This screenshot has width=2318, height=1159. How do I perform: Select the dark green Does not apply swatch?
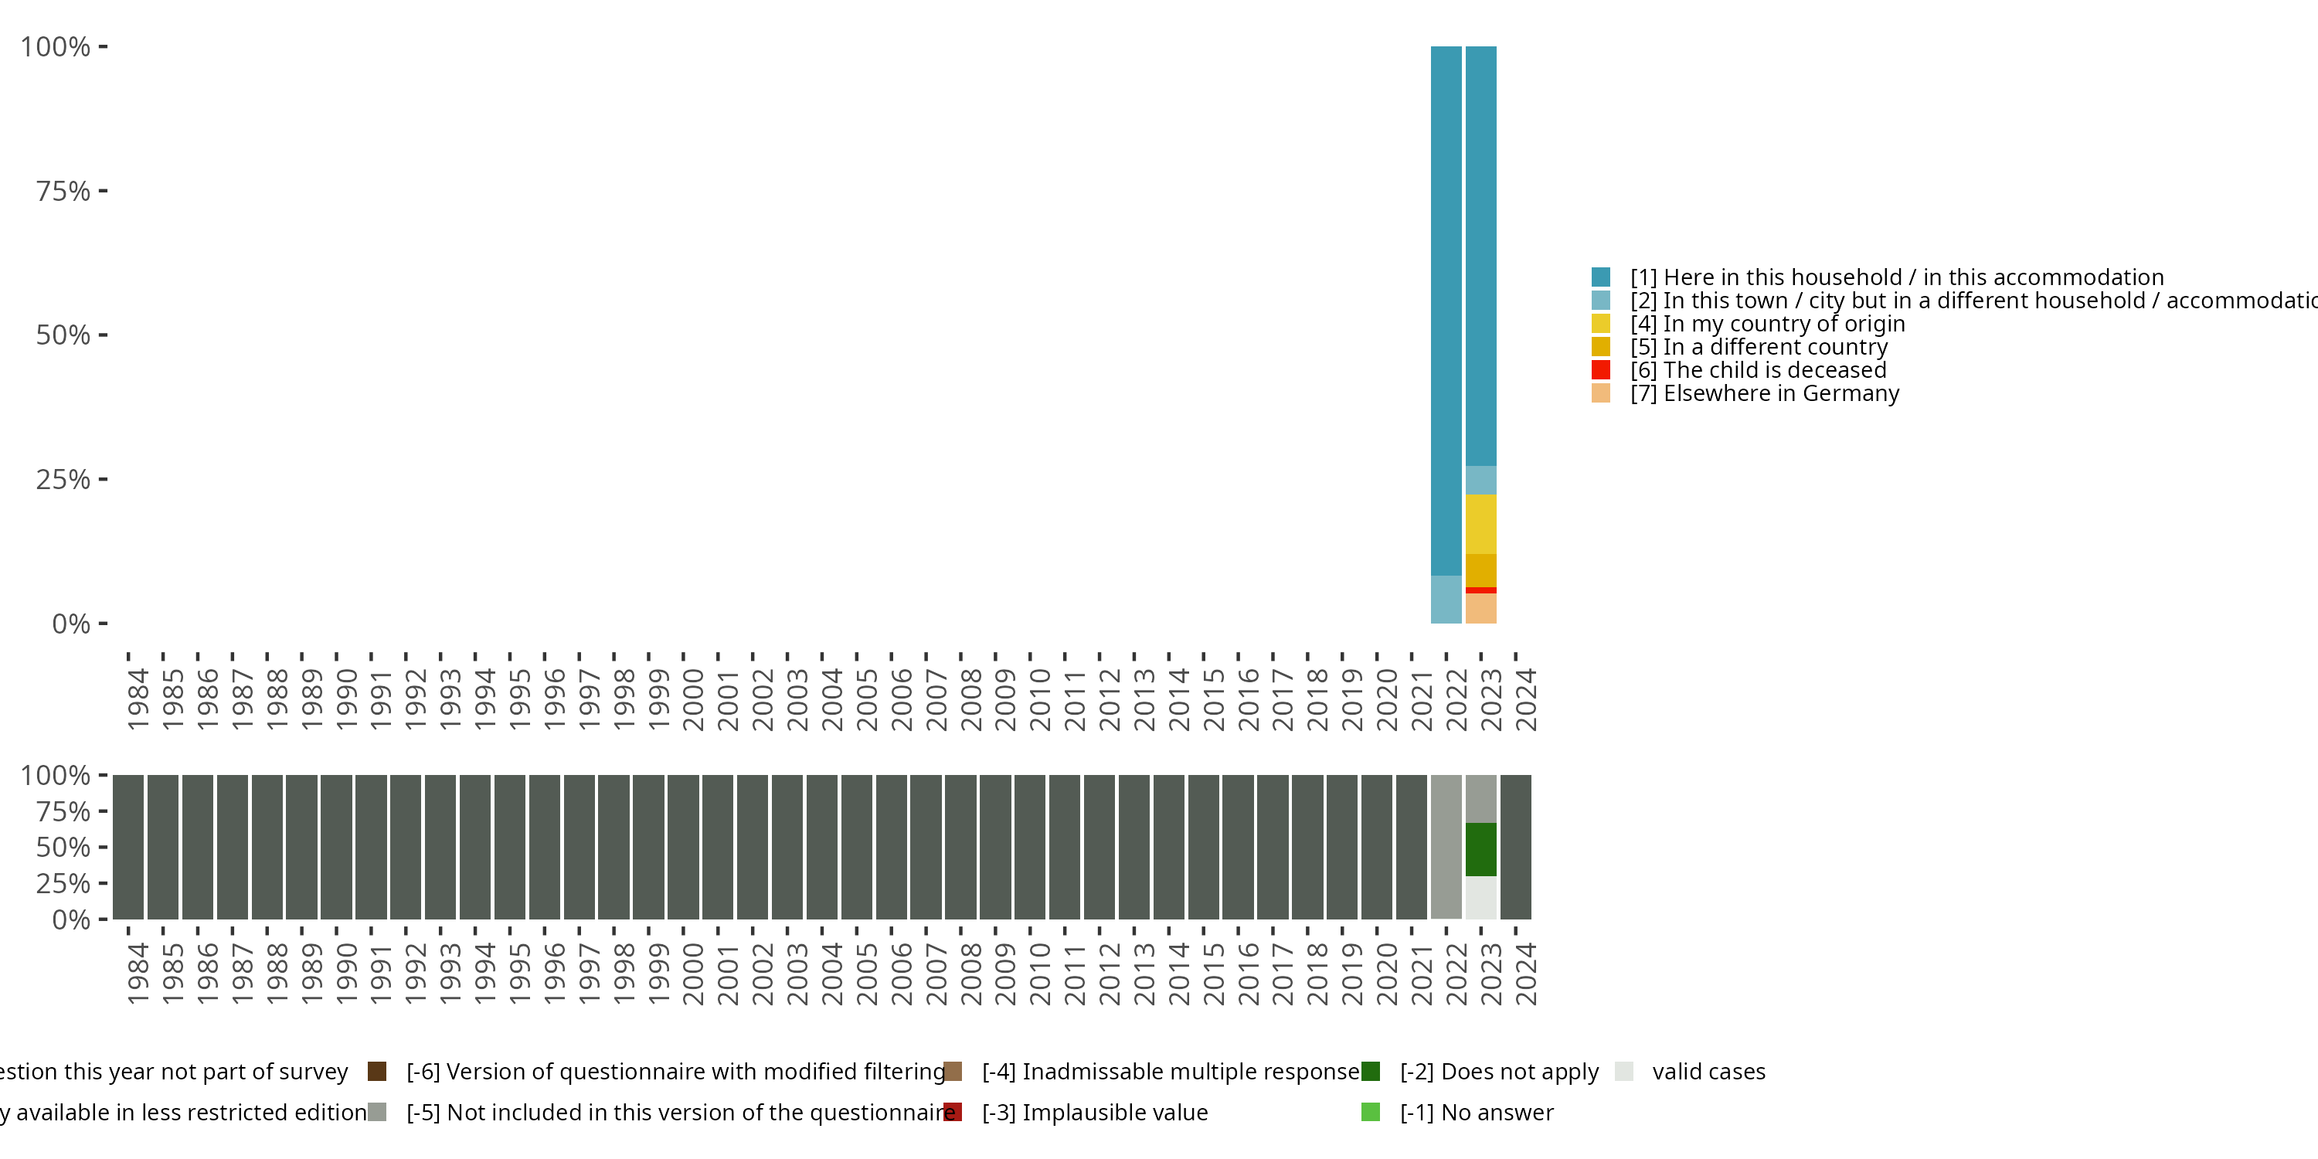pos(1371,1071)
